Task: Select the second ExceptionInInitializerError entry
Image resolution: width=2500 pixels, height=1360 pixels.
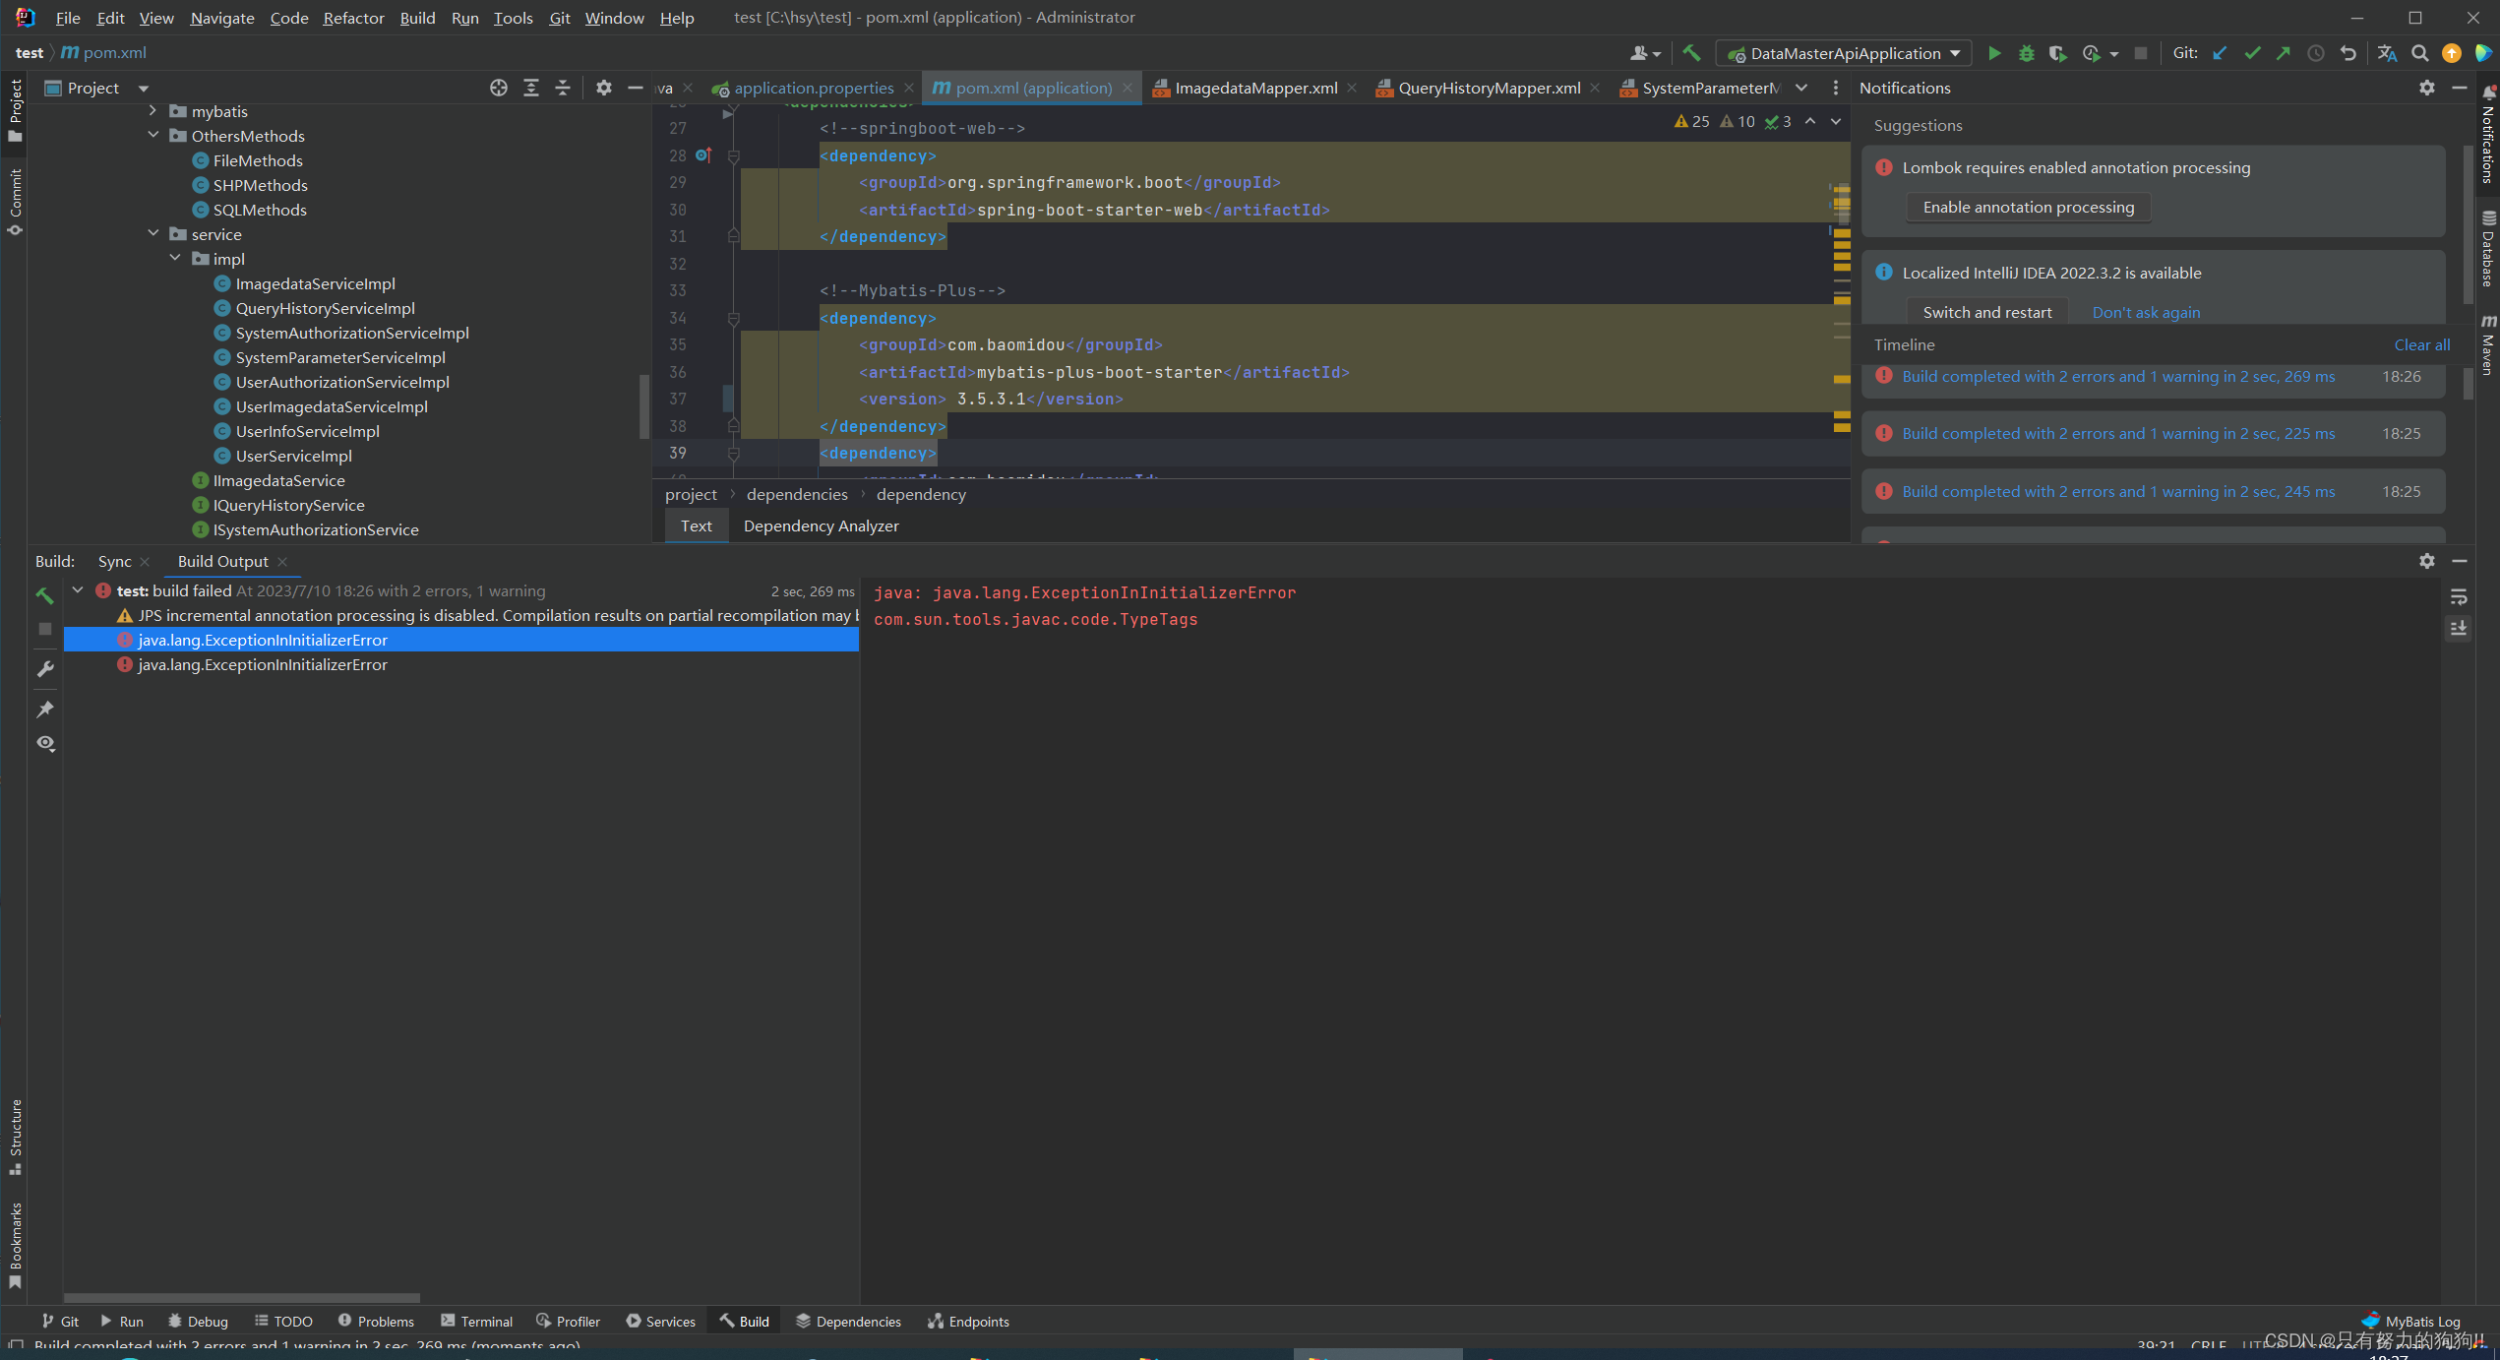Action: pos(262,664)
